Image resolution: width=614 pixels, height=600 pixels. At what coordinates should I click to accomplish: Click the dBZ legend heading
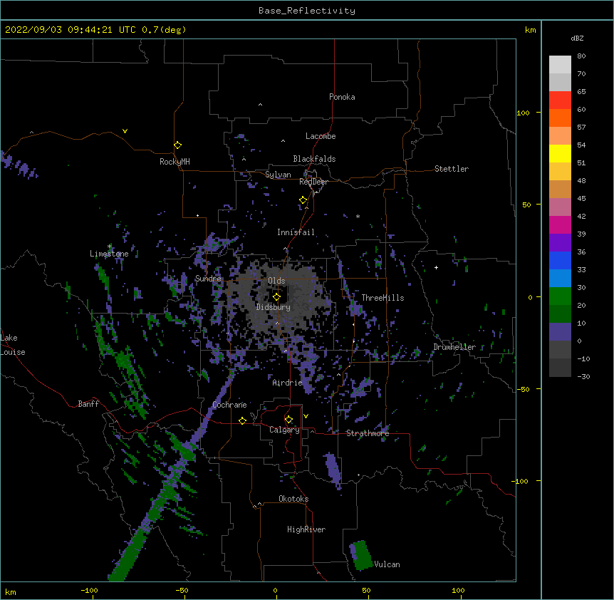pos(577,38)
